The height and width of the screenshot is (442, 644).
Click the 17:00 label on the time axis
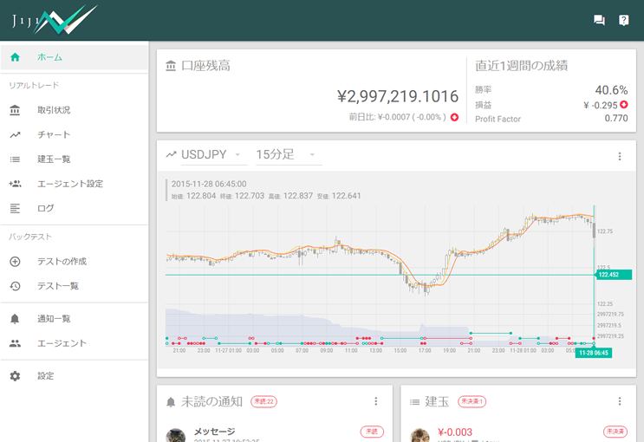(425, 350)
